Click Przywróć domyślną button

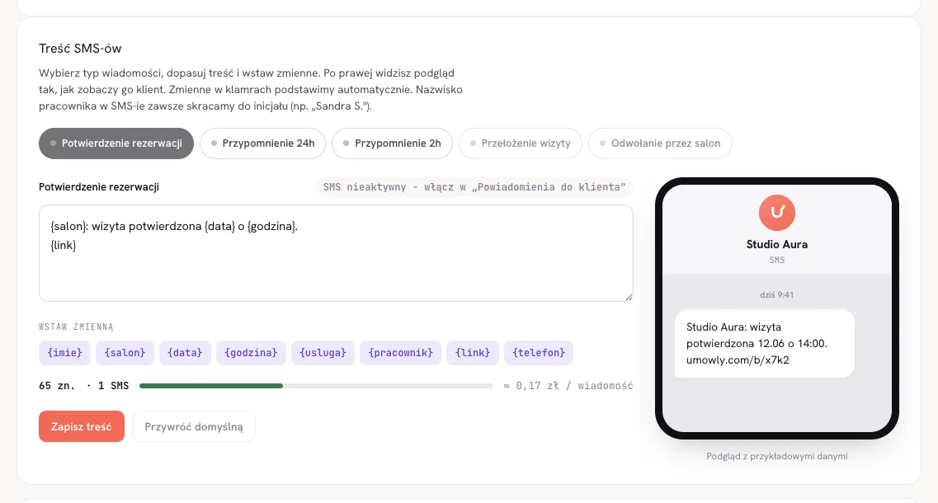coord(194,426)
